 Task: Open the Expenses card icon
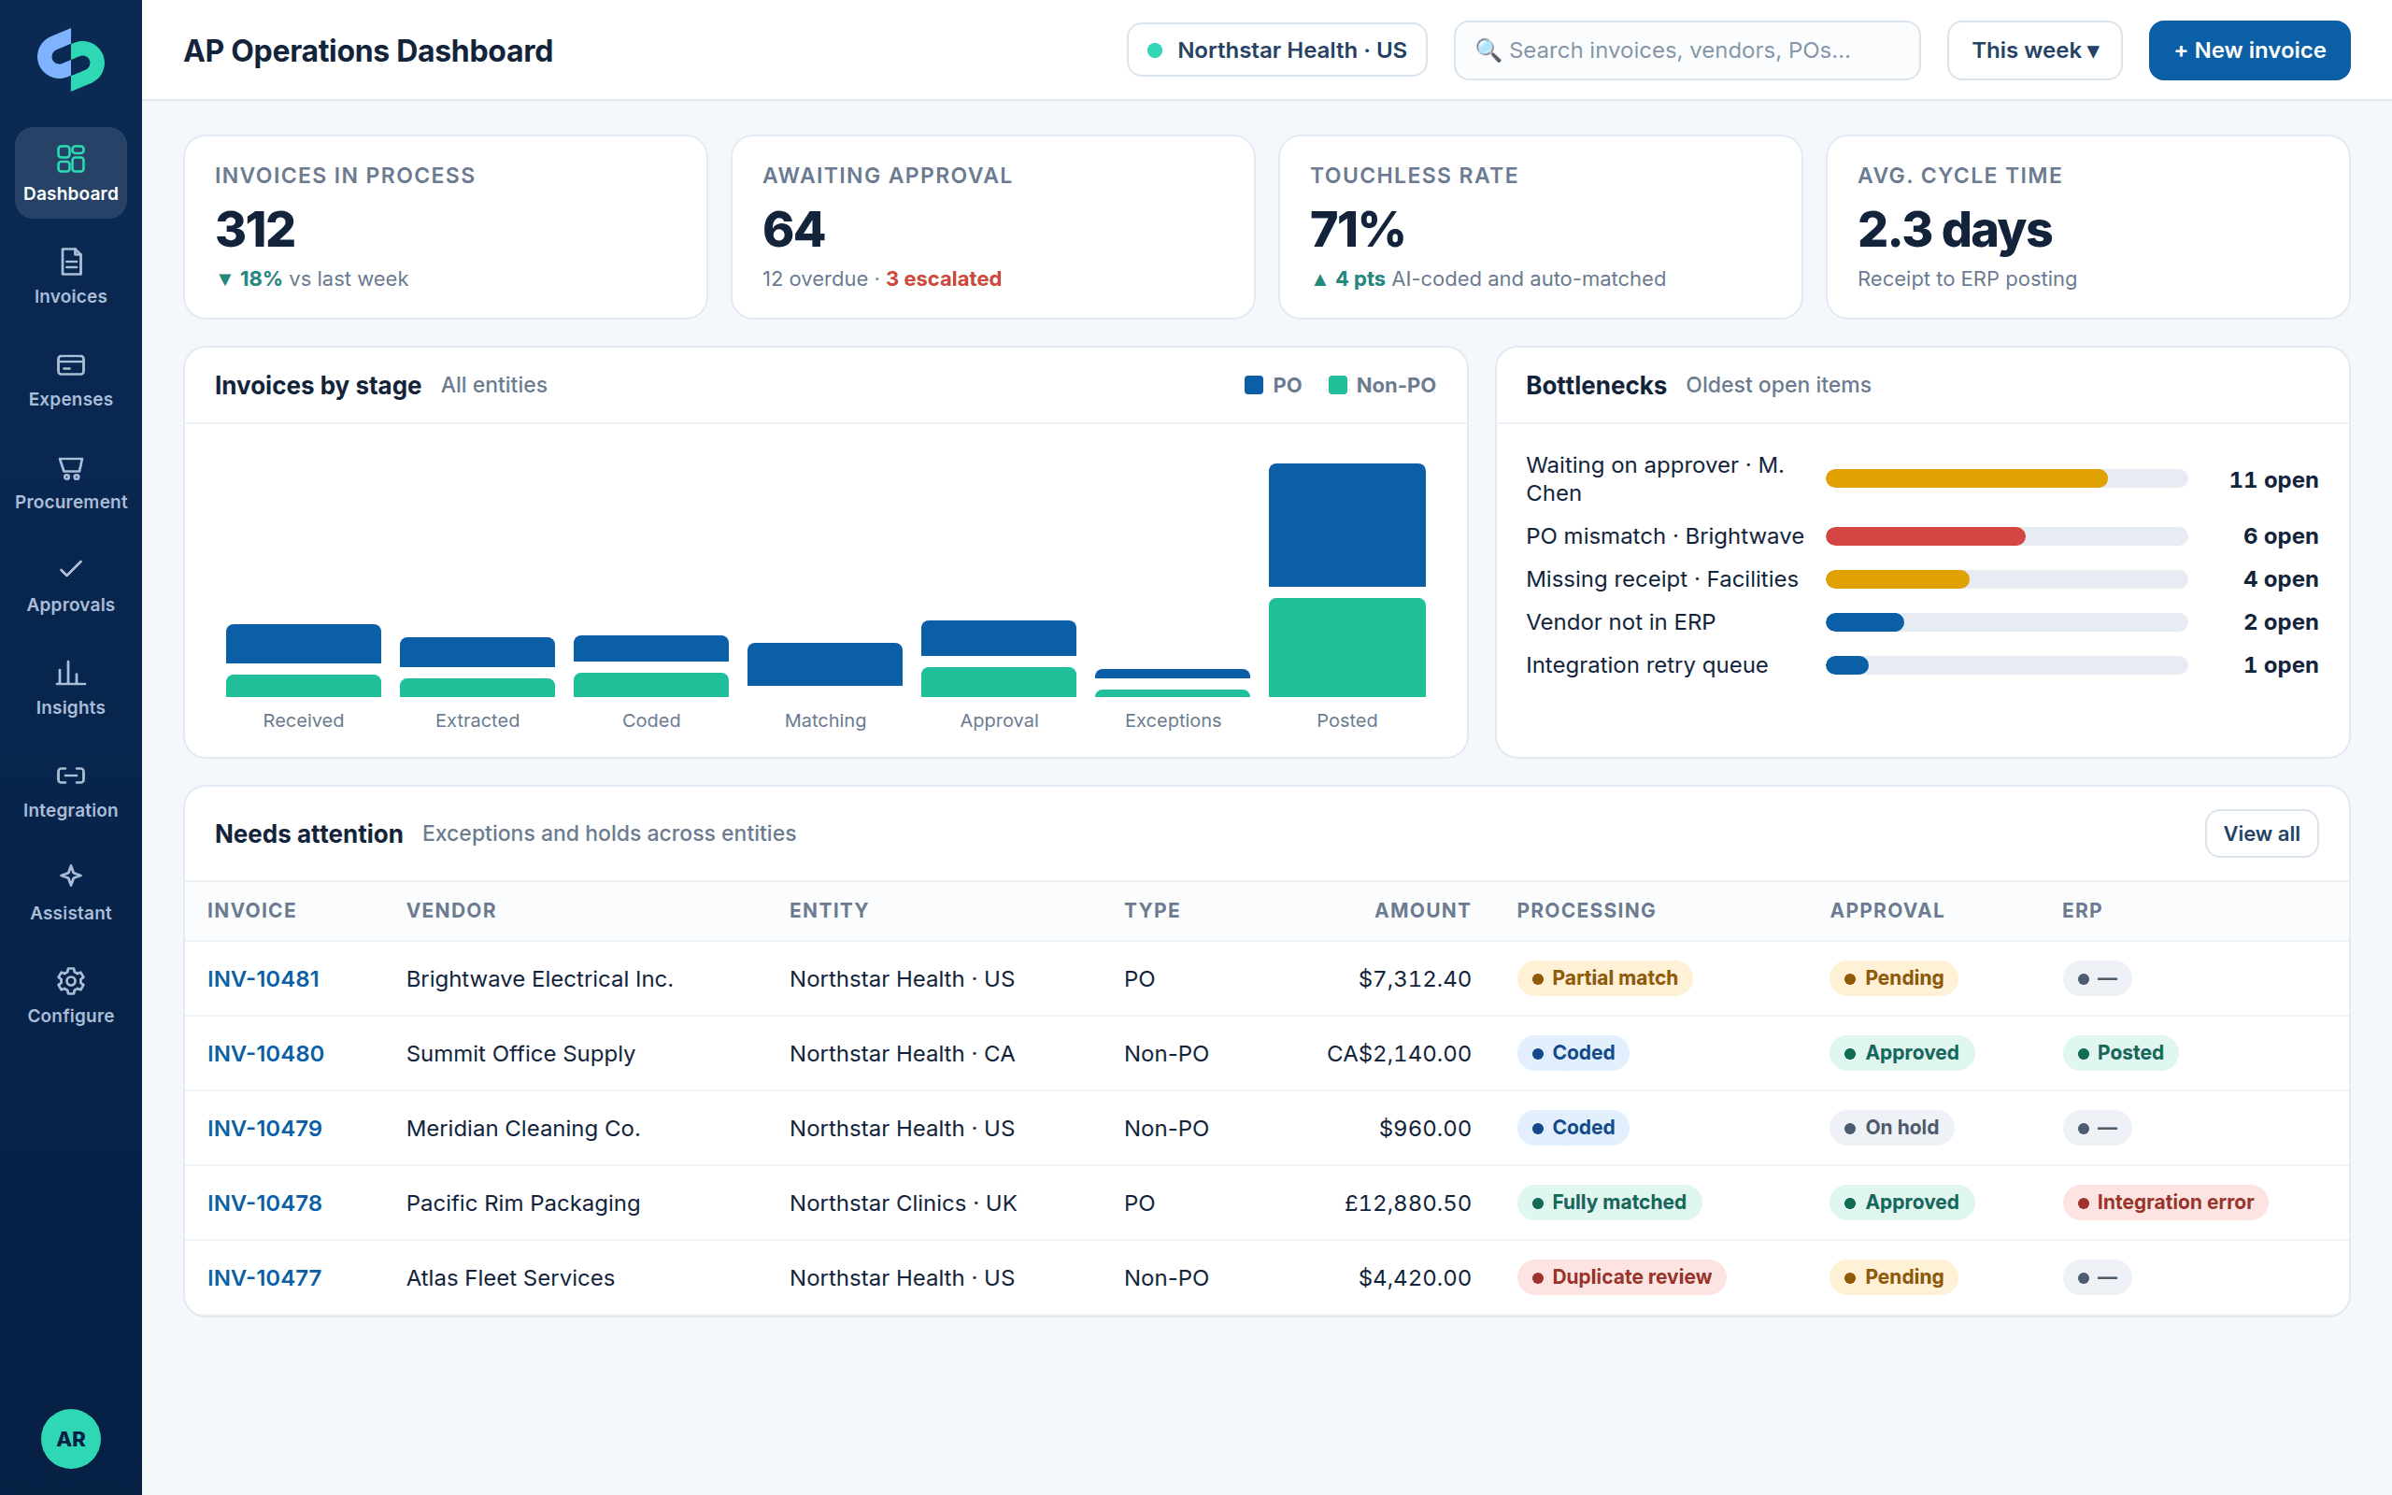70,364
